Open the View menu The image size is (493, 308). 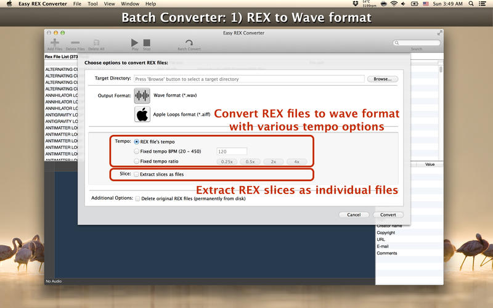pyautogui.click(x=110, y=4)
